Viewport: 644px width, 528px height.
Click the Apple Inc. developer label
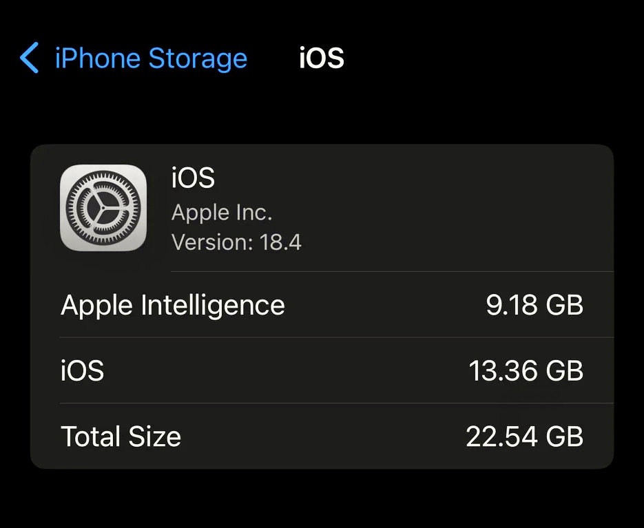click(x=222, y=212)
